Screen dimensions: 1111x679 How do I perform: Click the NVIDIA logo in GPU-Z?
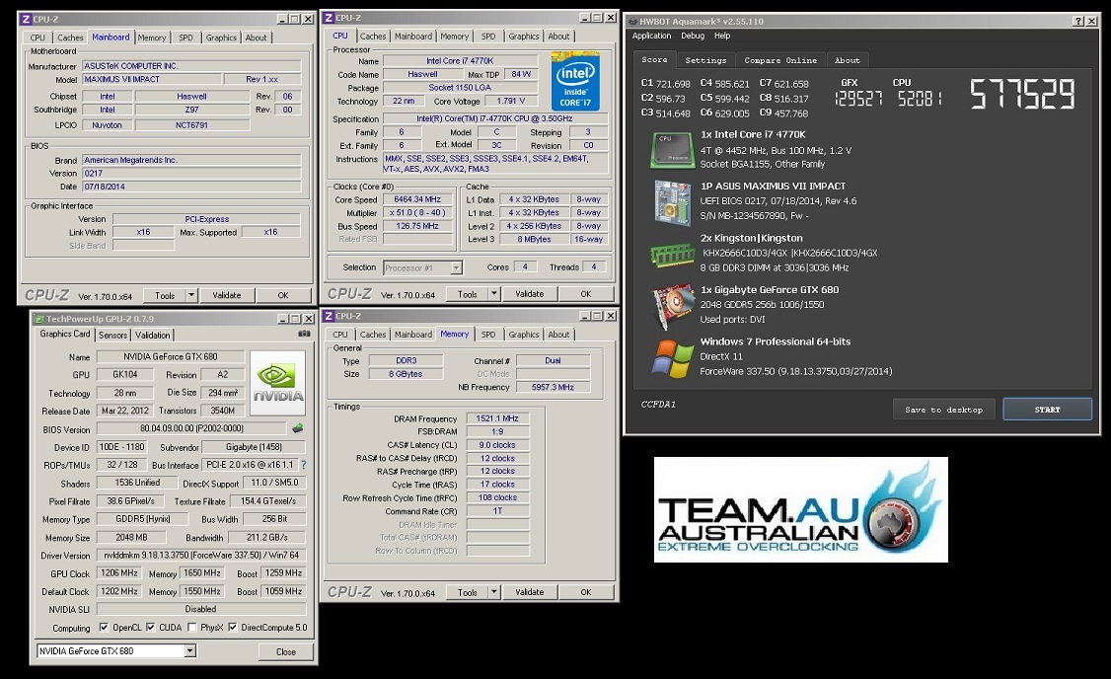click(x=278, y=383)
